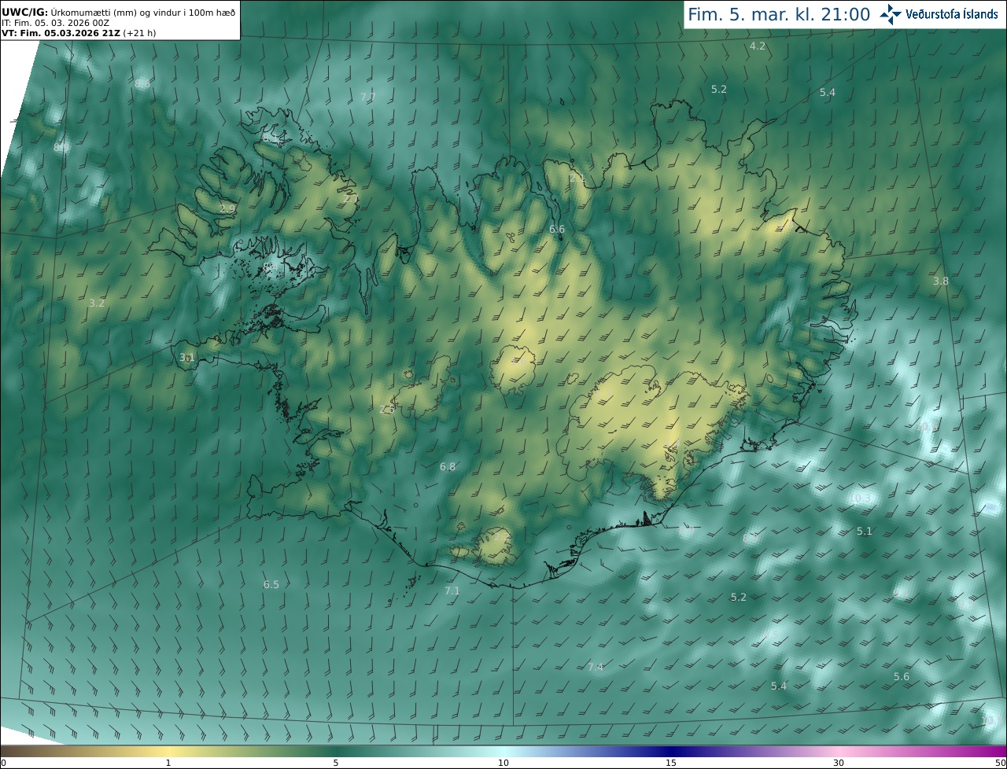
Task: Click the 6.5 value southwest of Iceland
Action: tap(271, 584)
